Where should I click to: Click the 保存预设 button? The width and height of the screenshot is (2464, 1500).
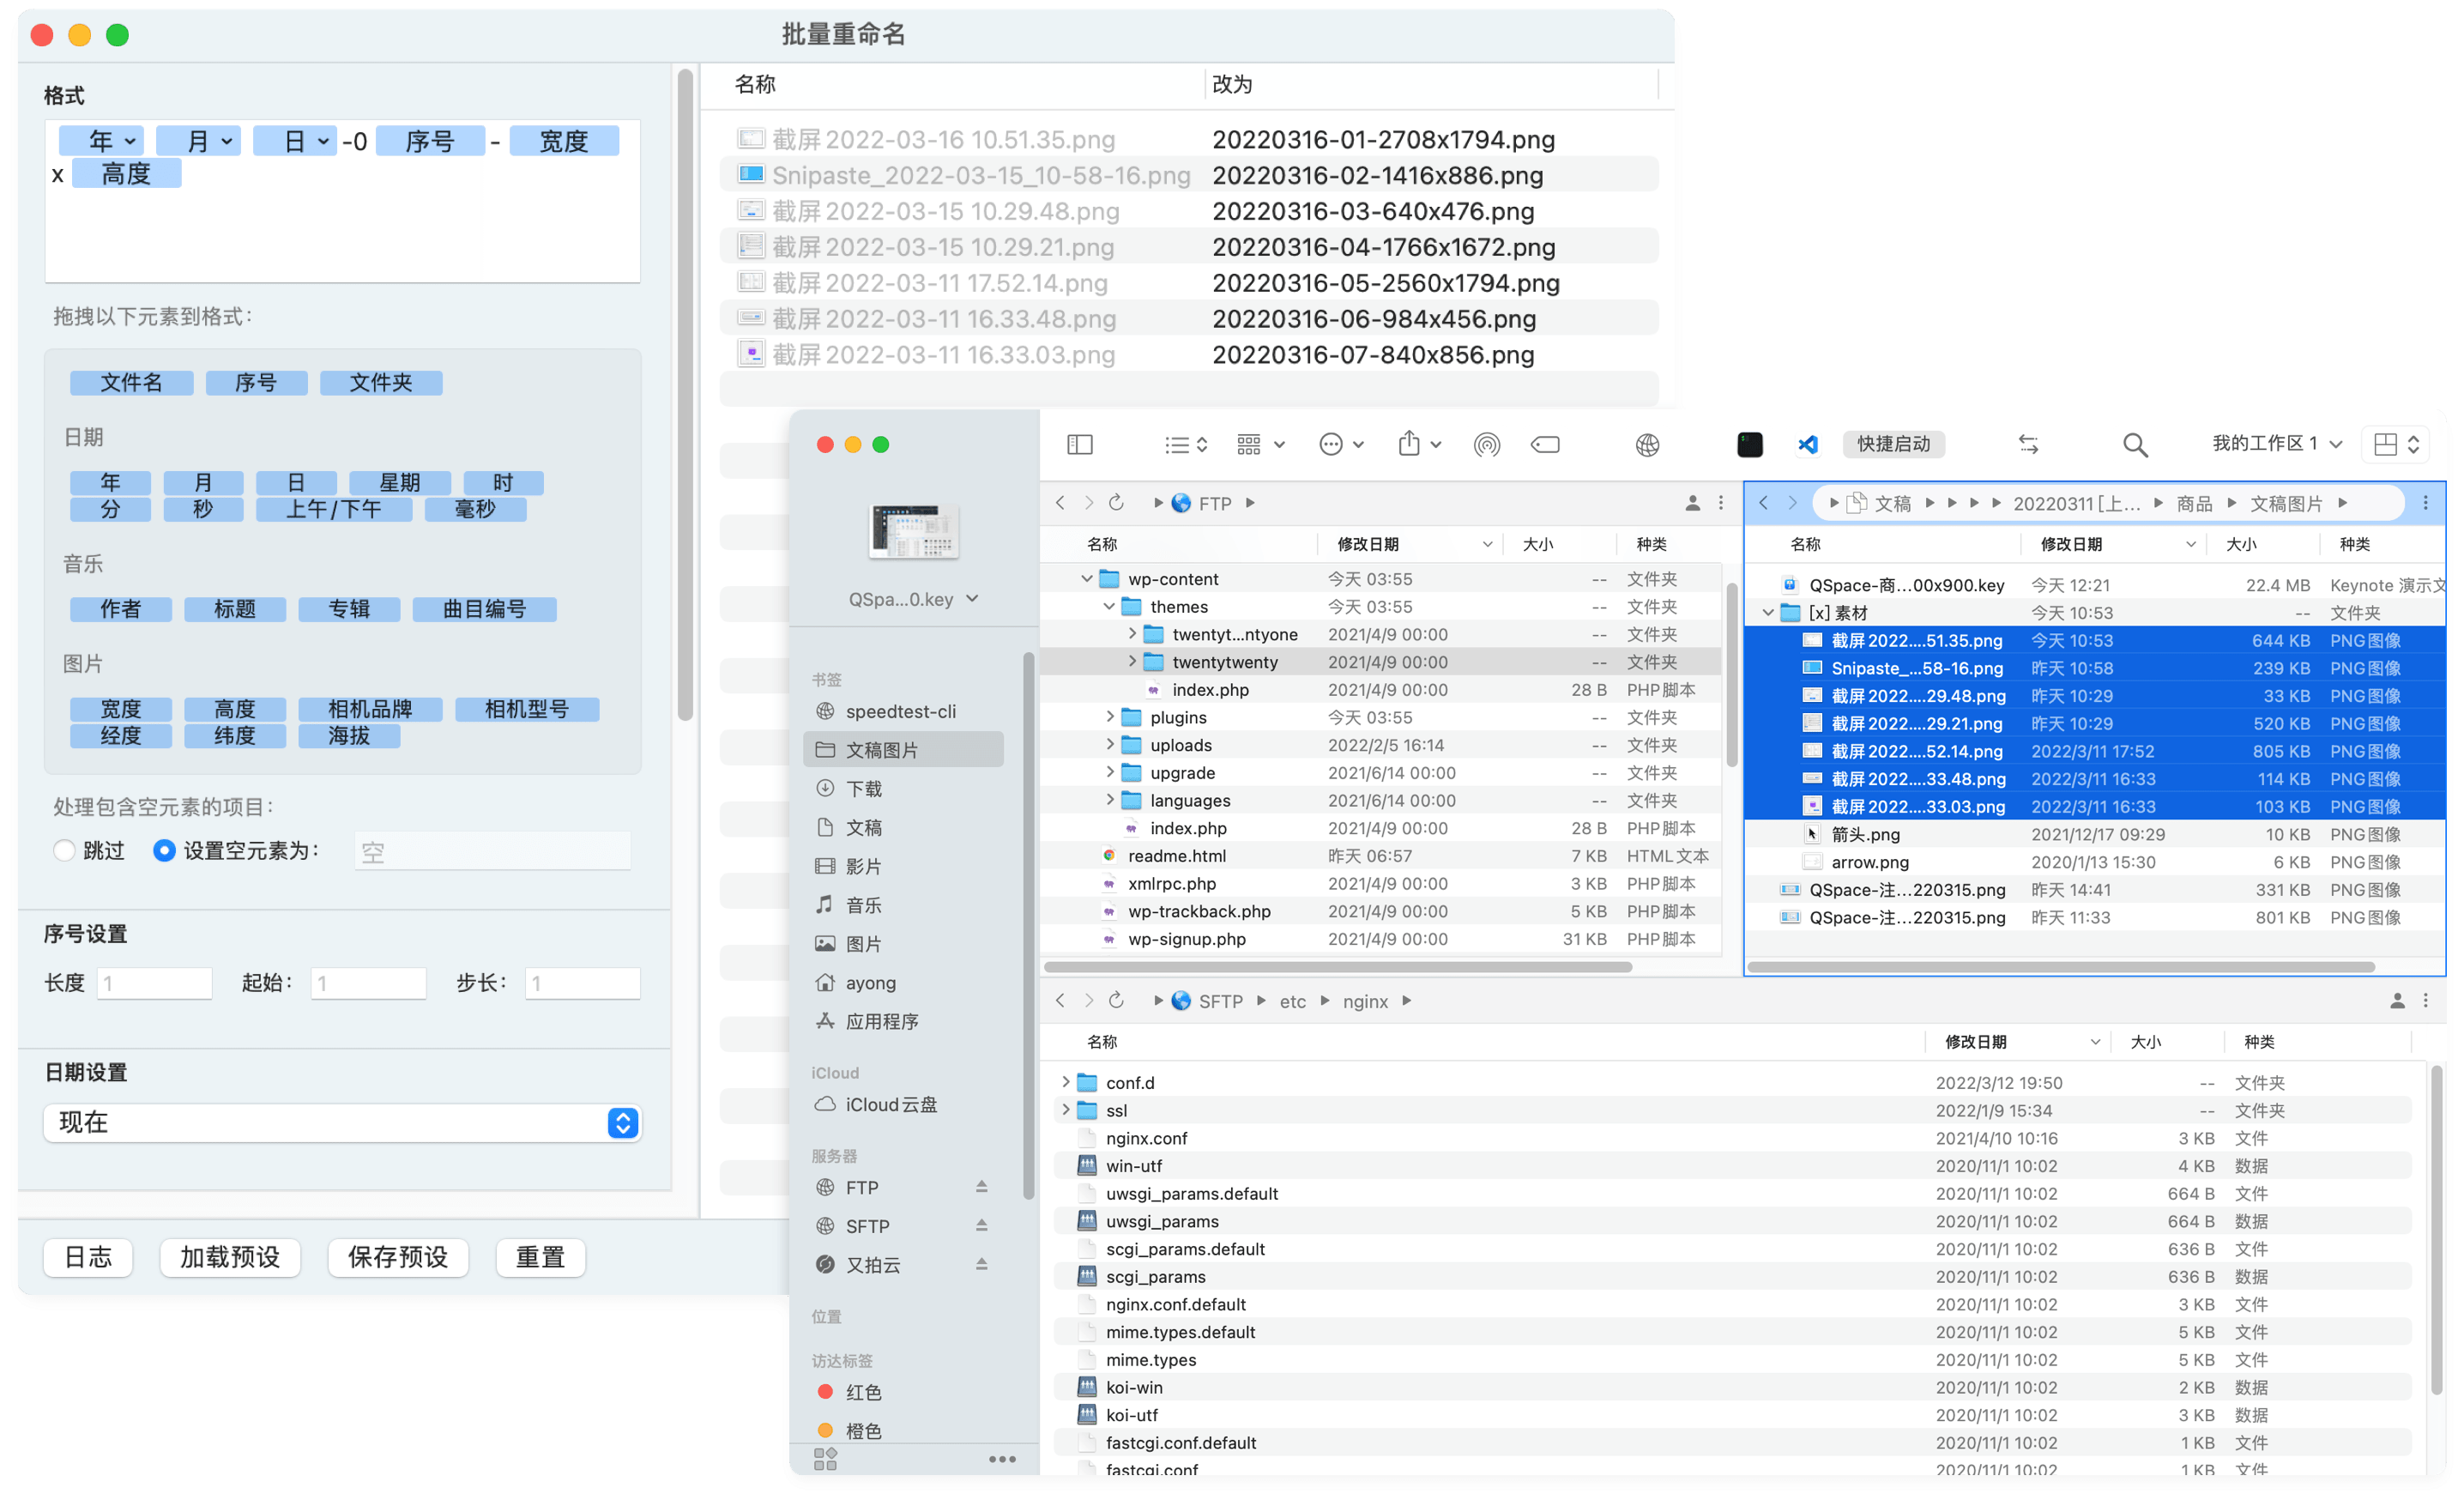click(397, 1257)
